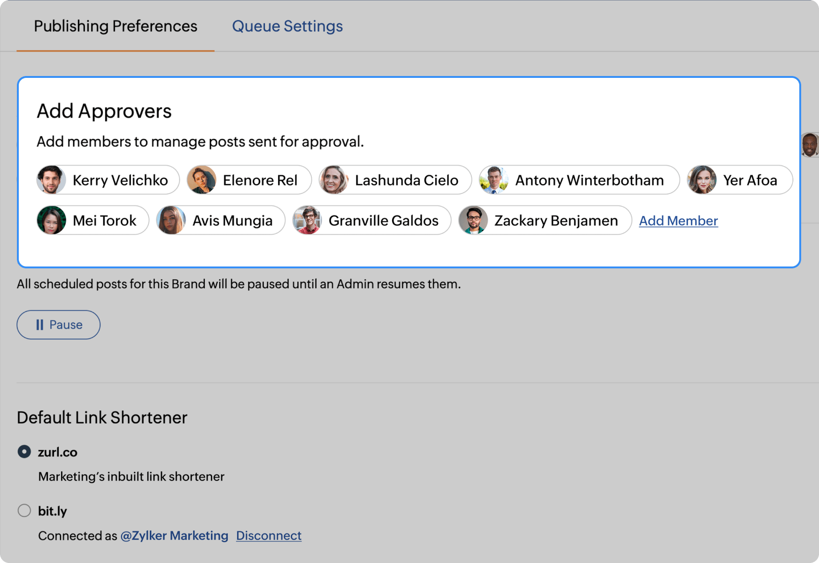
Task: Switch to the Queue Settings tab
Action: tap(287, 26)
